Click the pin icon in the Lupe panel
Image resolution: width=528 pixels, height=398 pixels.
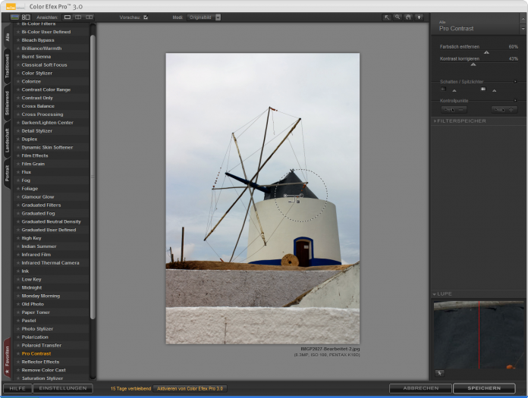point(439,372)
